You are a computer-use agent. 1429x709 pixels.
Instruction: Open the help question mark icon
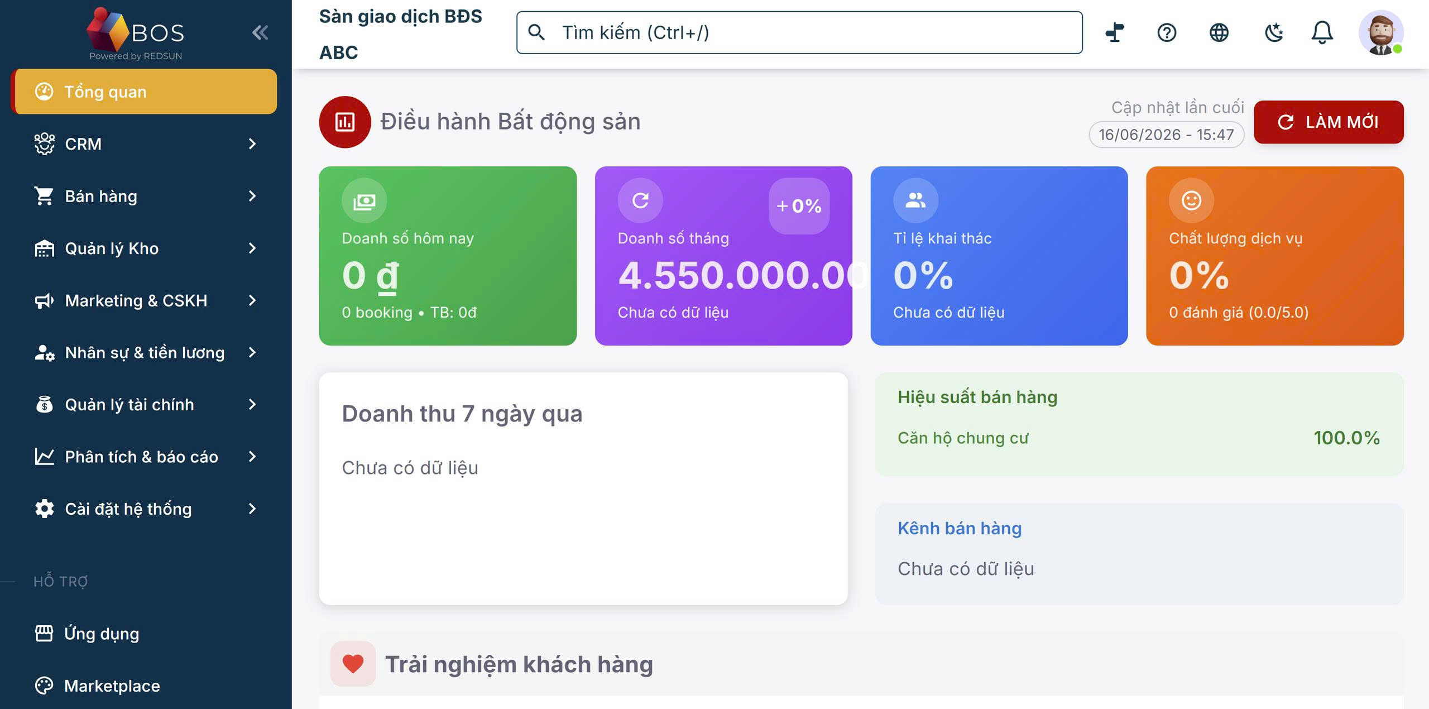click(1167, 33)
